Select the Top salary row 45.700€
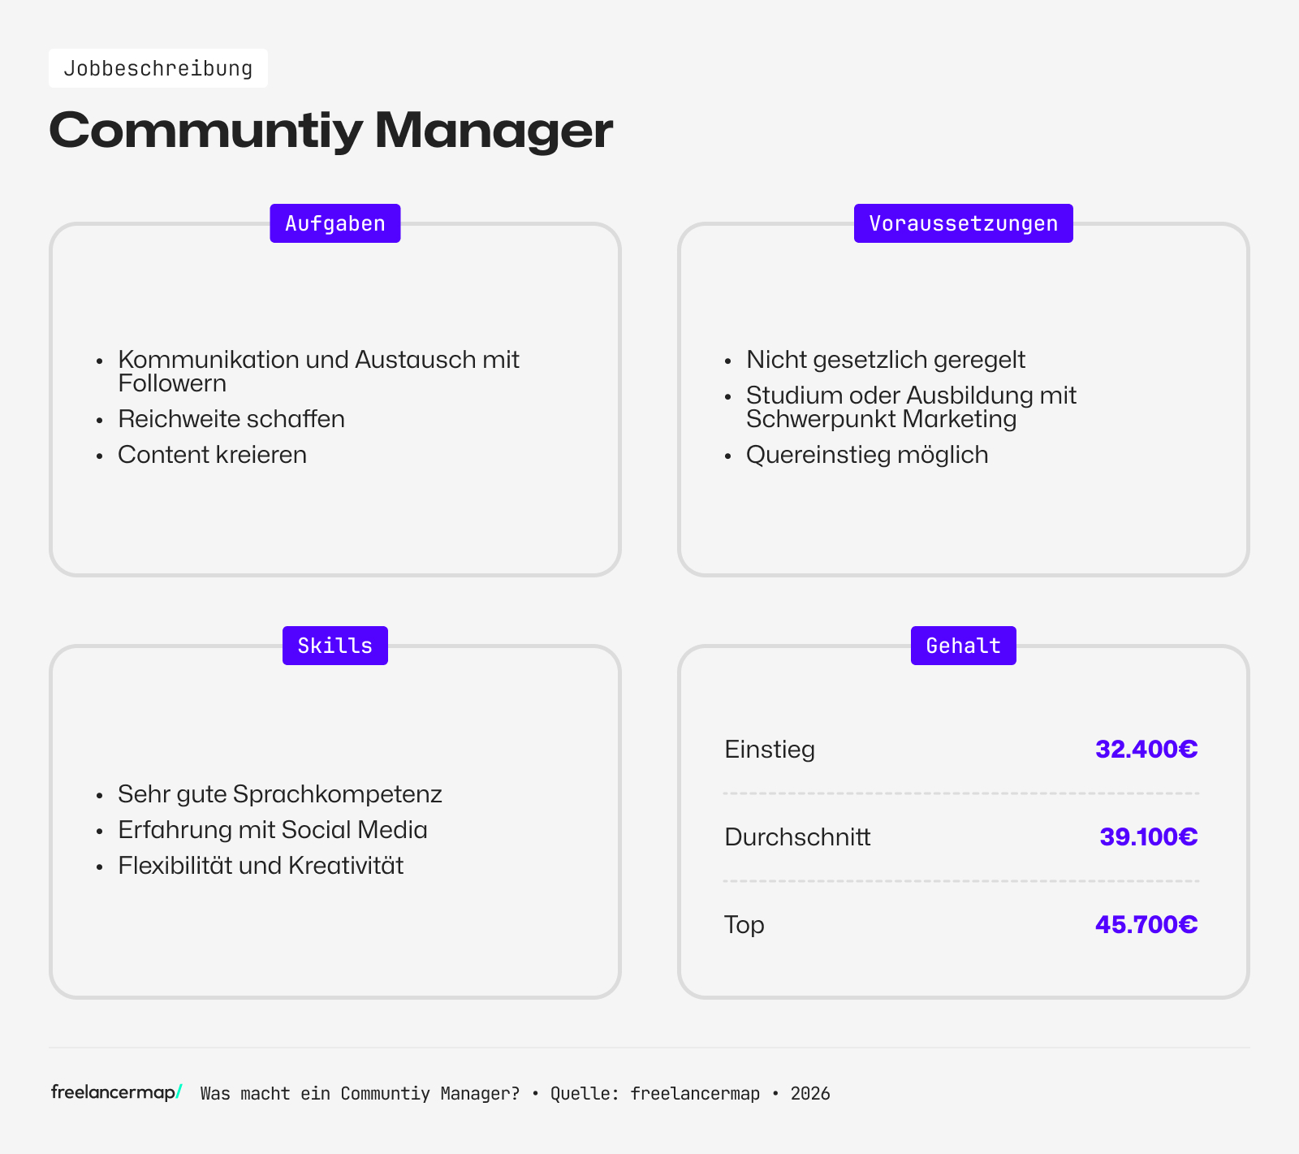1299x1154 pixels. (x=1146, y=924)
